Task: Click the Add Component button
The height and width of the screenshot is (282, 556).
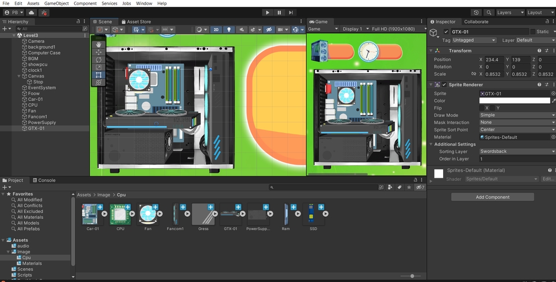Action: click(x=492, y=197)
